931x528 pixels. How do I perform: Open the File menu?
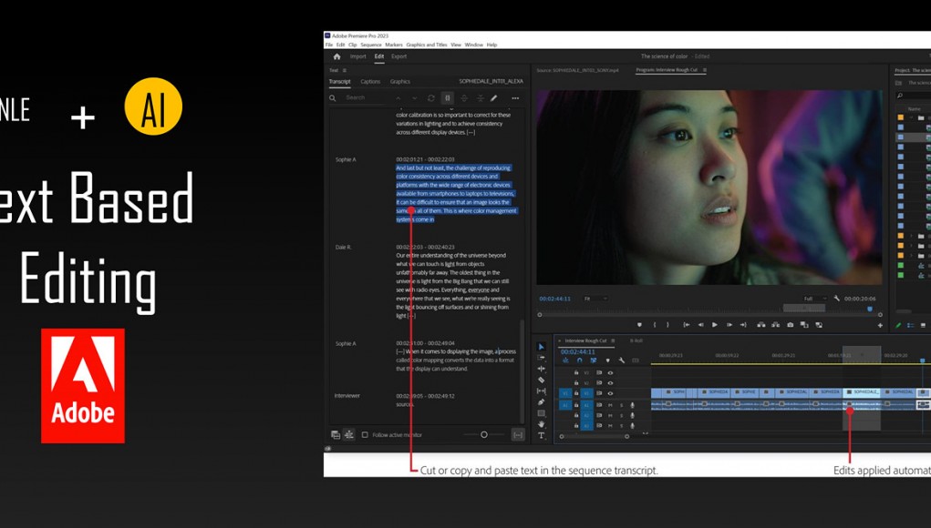tap(329, 45)
